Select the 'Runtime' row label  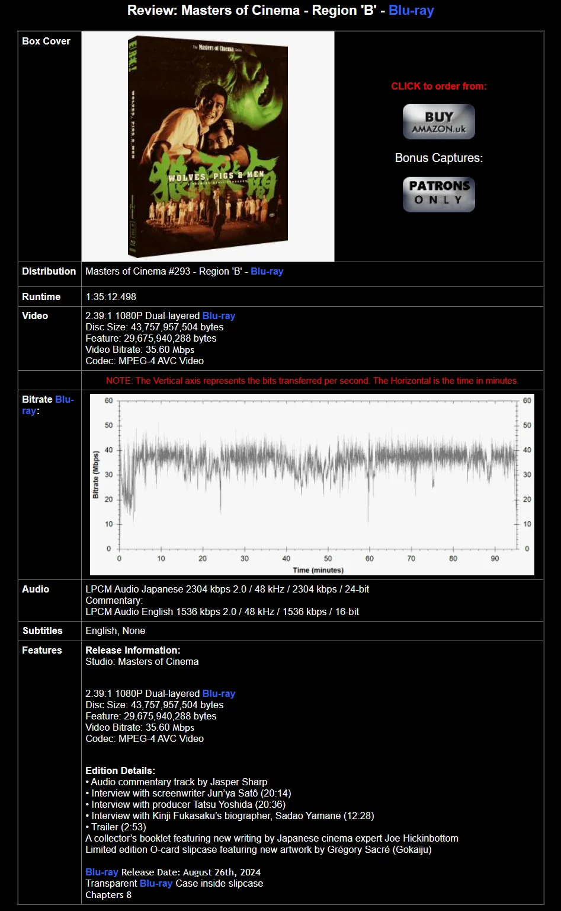pyautogui.click(x=41, y=297)
